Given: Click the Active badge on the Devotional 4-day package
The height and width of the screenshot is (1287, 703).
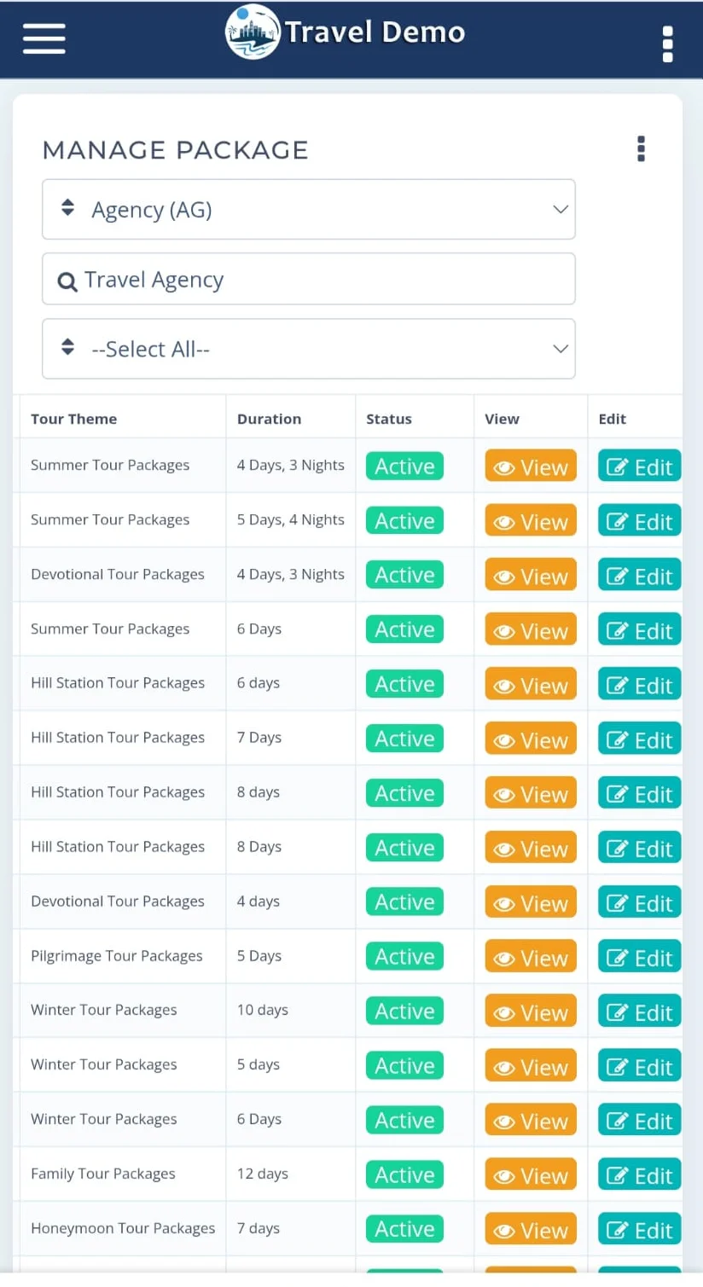Looking at the screenshot, I should (x=404, y=901).
